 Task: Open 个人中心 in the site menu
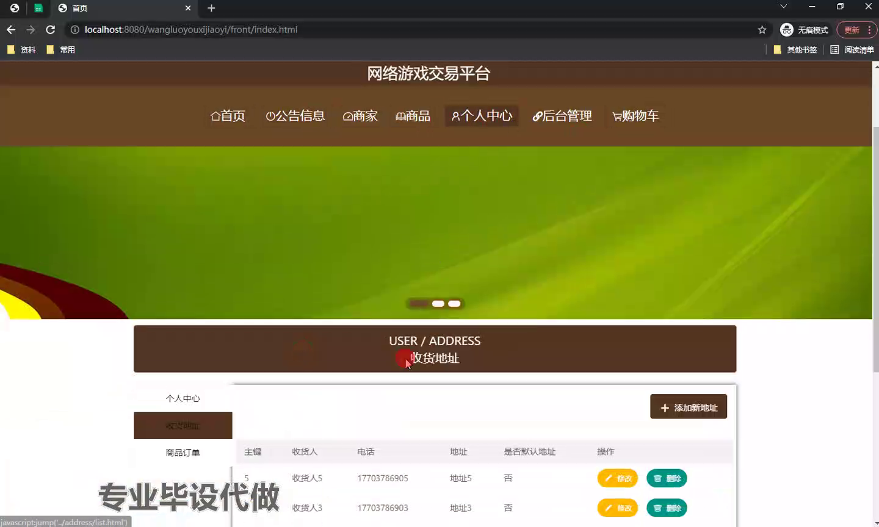pyautogui.click(x=482, y=116)
